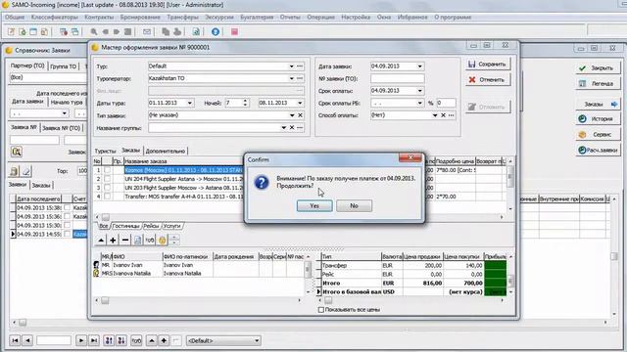
Task: Click the envelope mail icon in main toolbar
Action: coord(147,32)
